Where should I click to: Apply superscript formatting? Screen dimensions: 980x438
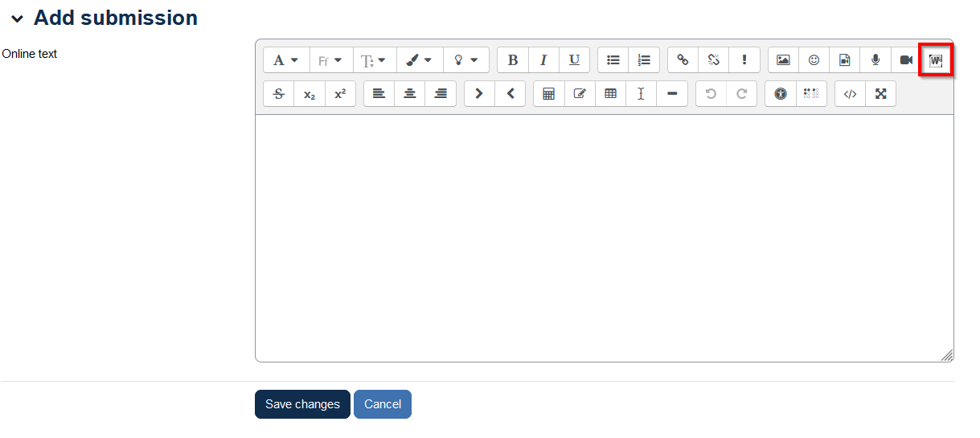(x=340, y=94)
